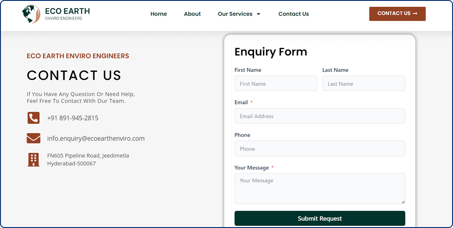Image resolution: width=453 pixels, height=228 pixels.
Task: Open Contact Us in the navigation bar
Action: [x=293, y=14]
